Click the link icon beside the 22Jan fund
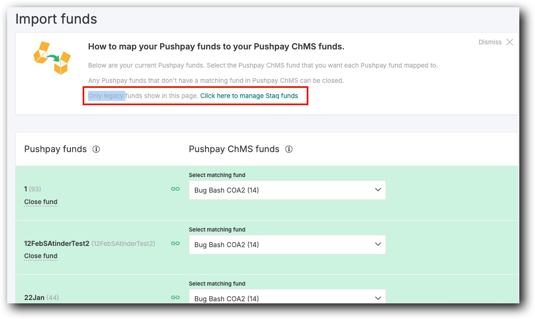The height and width of the screenshot is (319, 535). [175, 297]
